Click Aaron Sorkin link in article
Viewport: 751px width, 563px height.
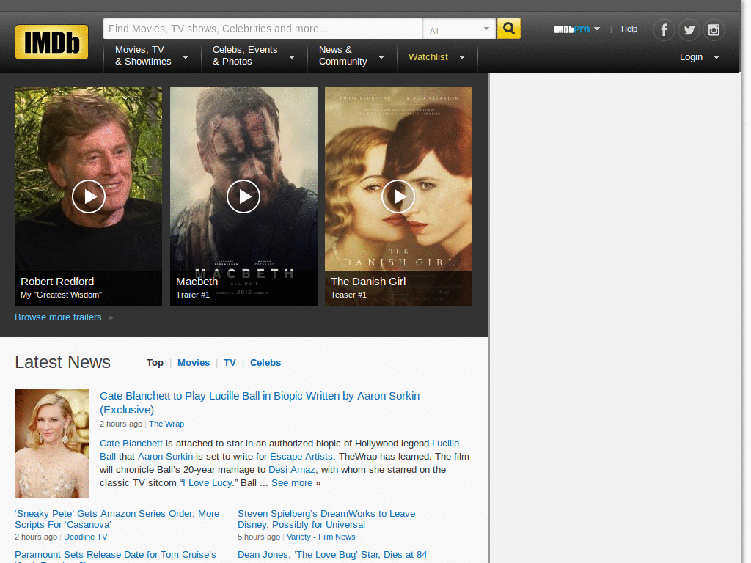(x=165, y=457)
